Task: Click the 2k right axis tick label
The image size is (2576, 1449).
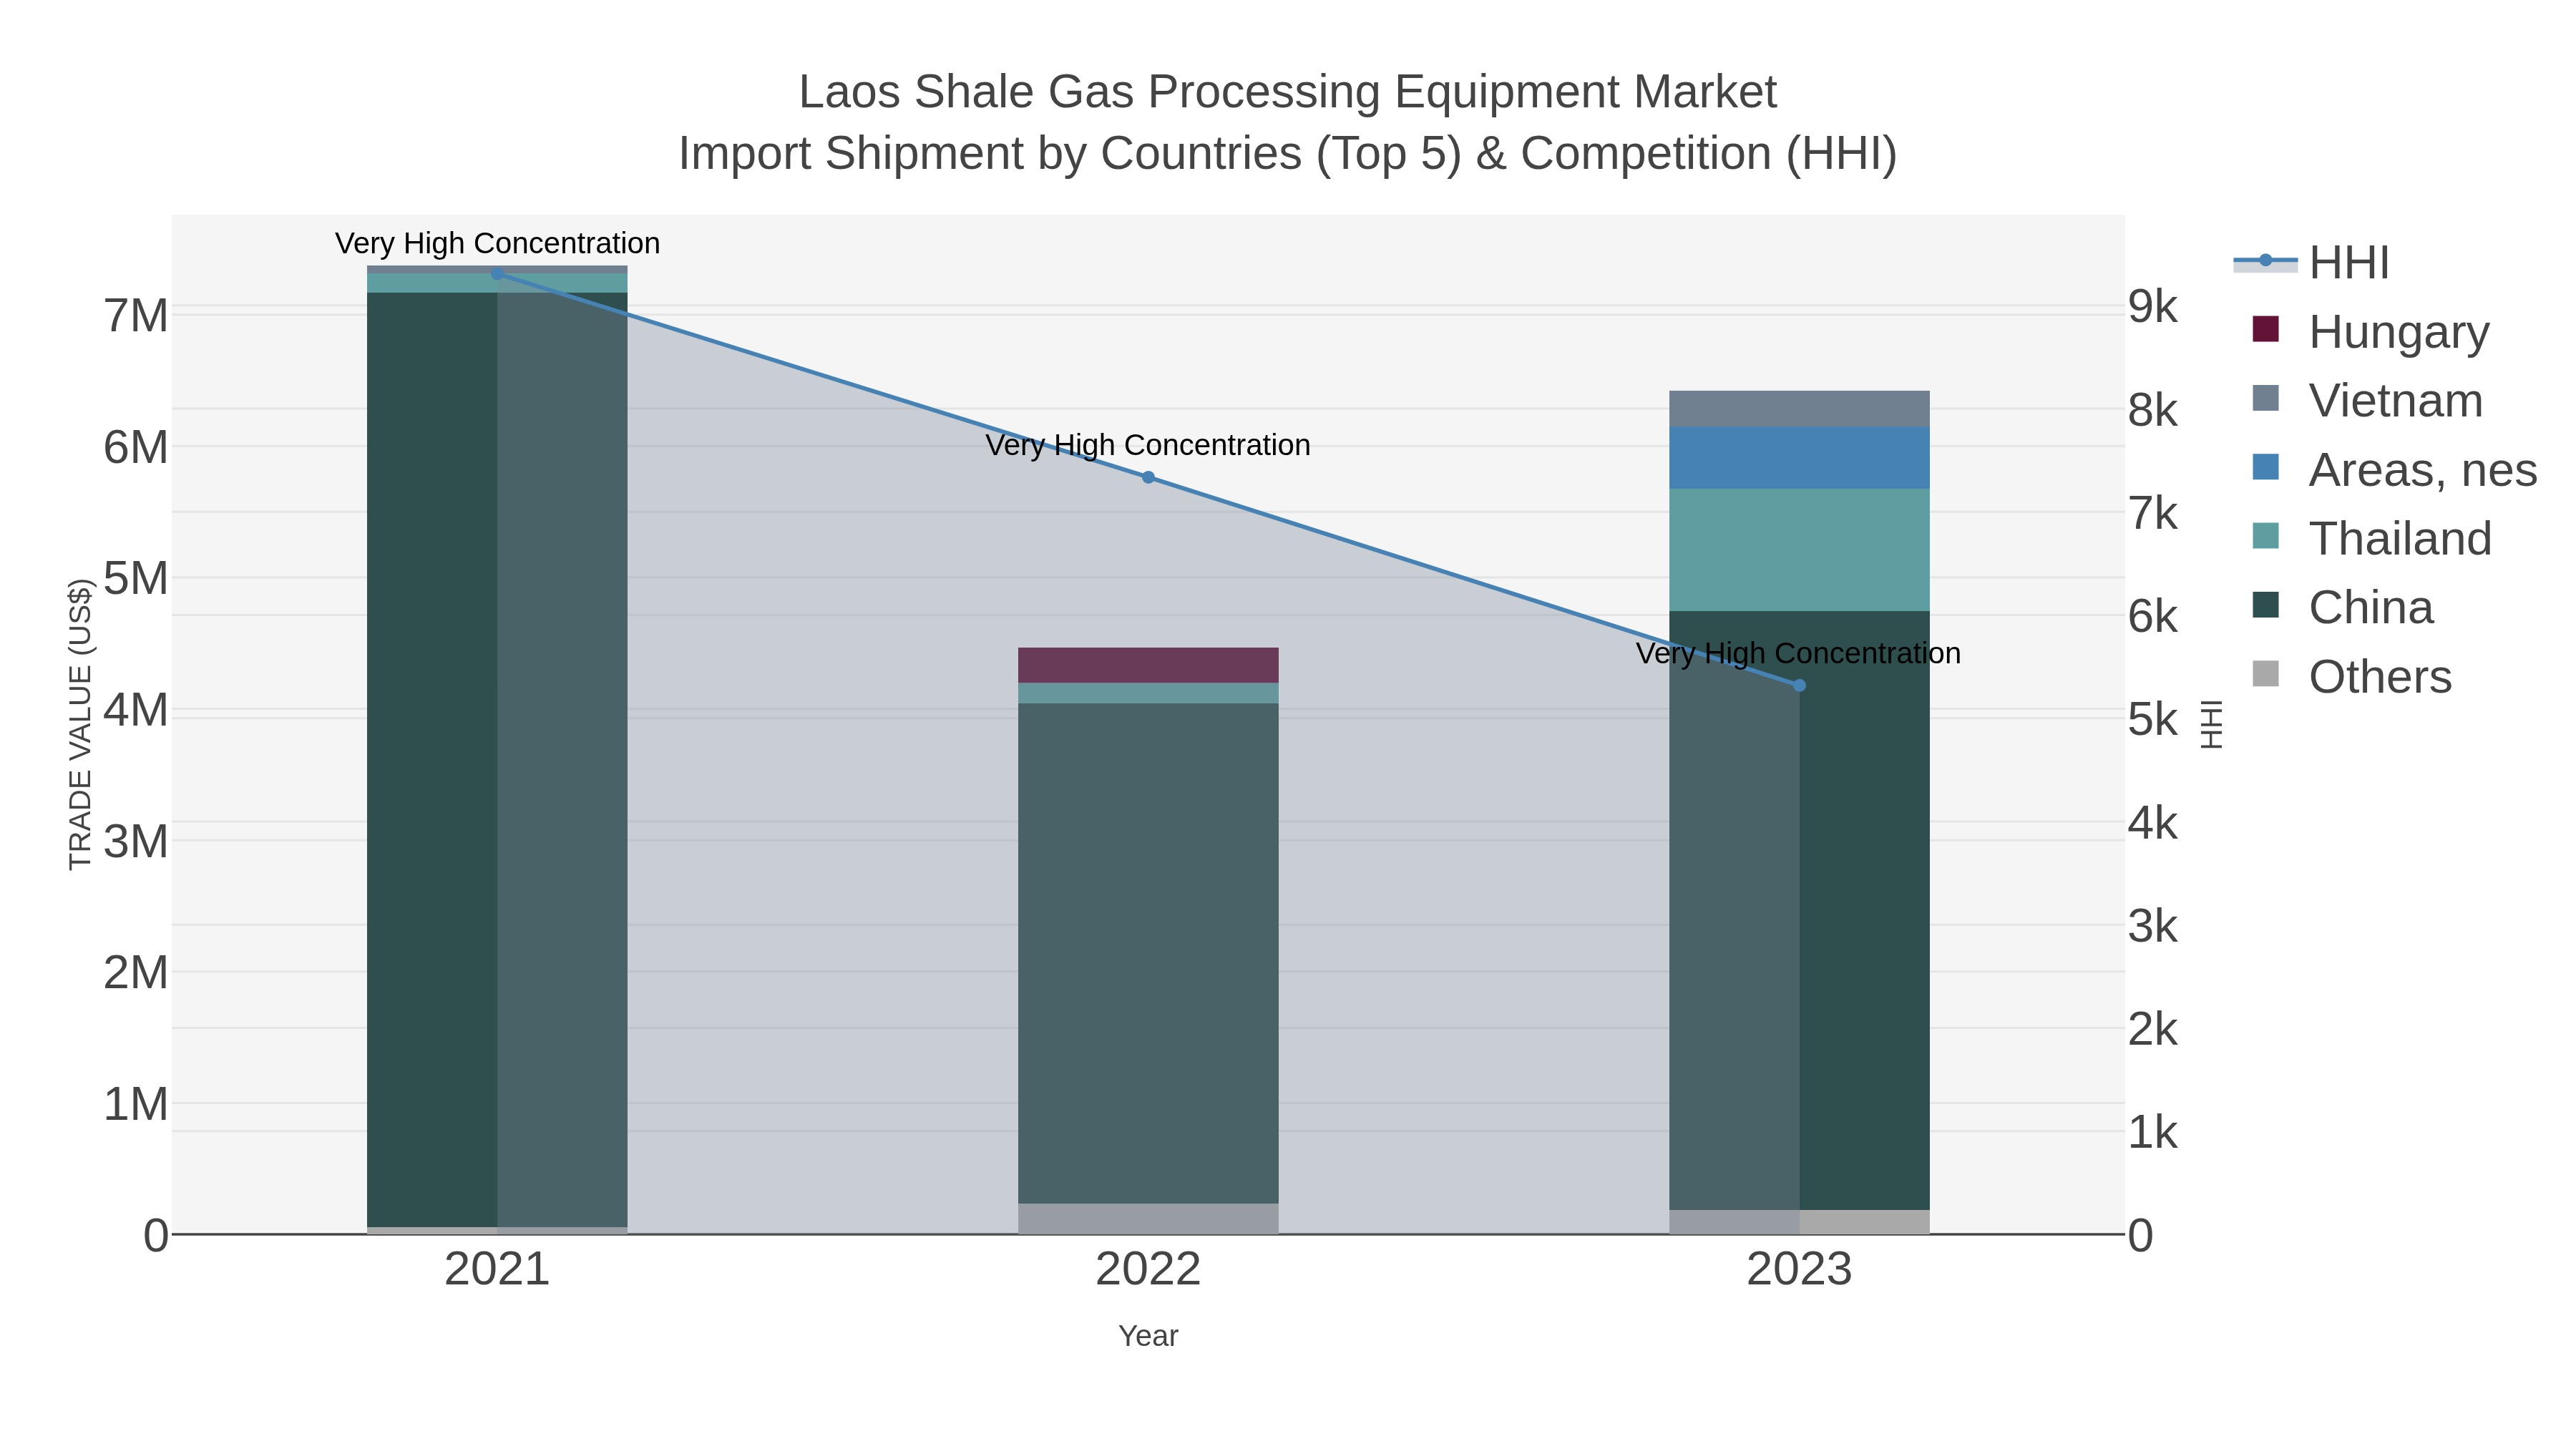Action: point(2153,1029)
